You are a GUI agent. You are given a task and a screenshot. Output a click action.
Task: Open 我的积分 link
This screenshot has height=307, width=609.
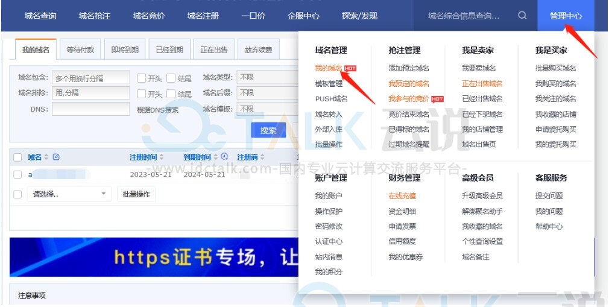(x=329, y=272)
